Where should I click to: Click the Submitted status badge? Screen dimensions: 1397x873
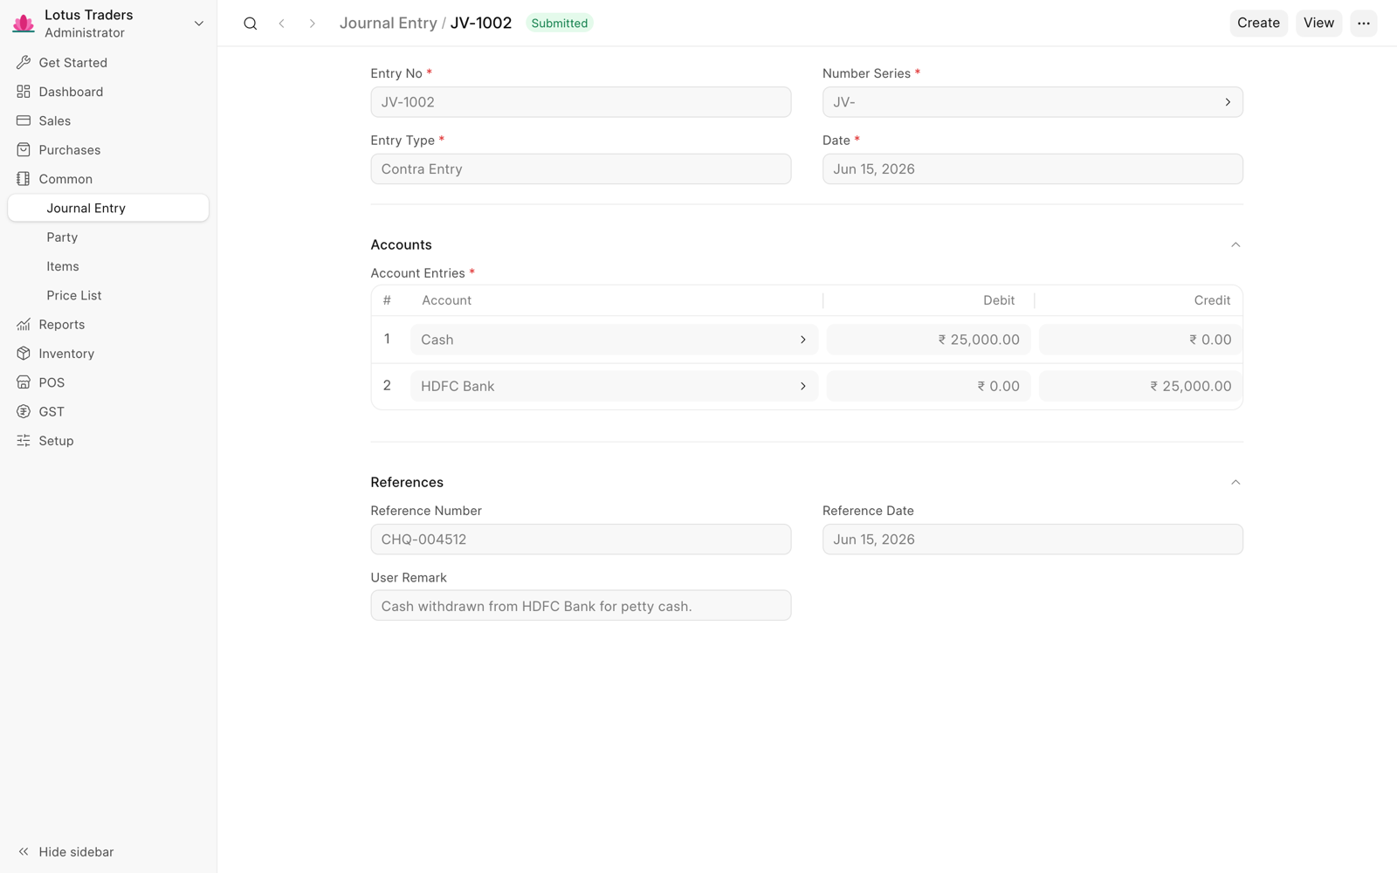[560, 24]
